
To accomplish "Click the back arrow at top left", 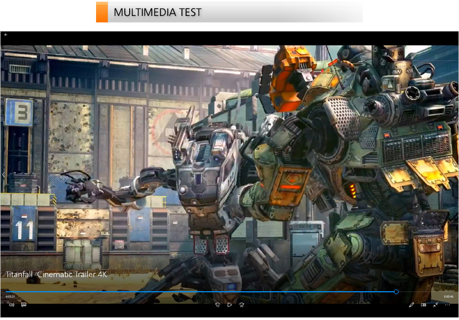I will click(5, 35).
